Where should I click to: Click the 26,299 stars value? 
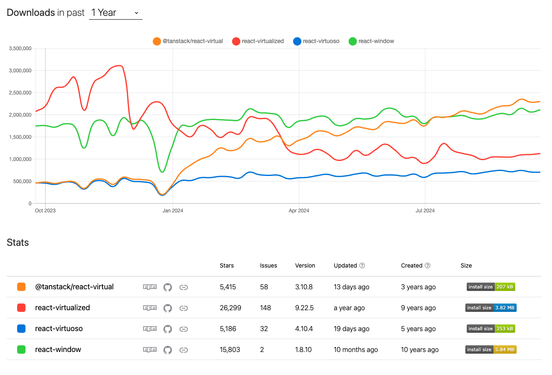231,308
